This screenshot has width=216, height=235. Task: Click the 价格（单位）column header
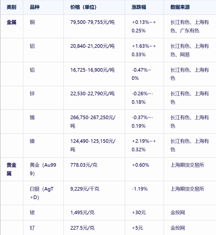(83, 7)
